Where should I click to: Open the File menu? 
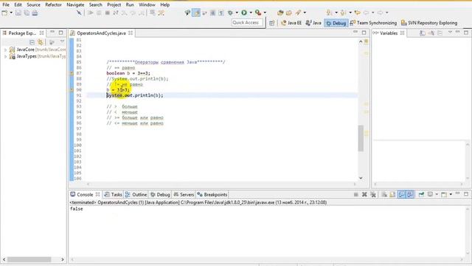click(6, 5)
